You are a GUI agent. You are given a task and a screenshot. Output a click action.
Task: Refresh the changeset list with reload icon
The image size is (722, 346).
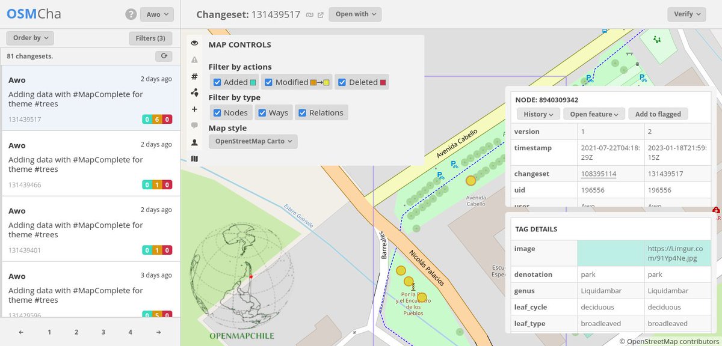click(164, 56)
